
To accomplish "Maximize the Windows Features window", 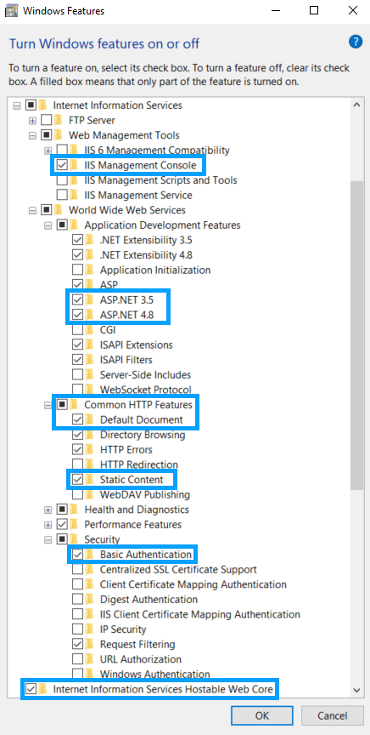I will [x=314, y=10].
